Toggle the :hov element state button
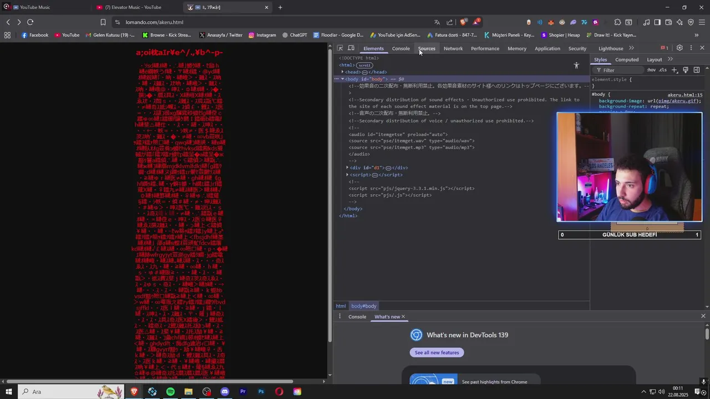This screenshot has width=710, height=399. coord(651,70)
